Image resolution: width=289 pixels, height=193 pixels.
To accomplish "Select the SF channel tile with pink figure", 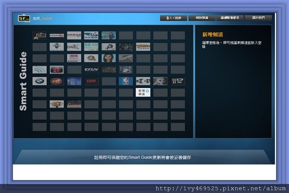I will 39,35.
